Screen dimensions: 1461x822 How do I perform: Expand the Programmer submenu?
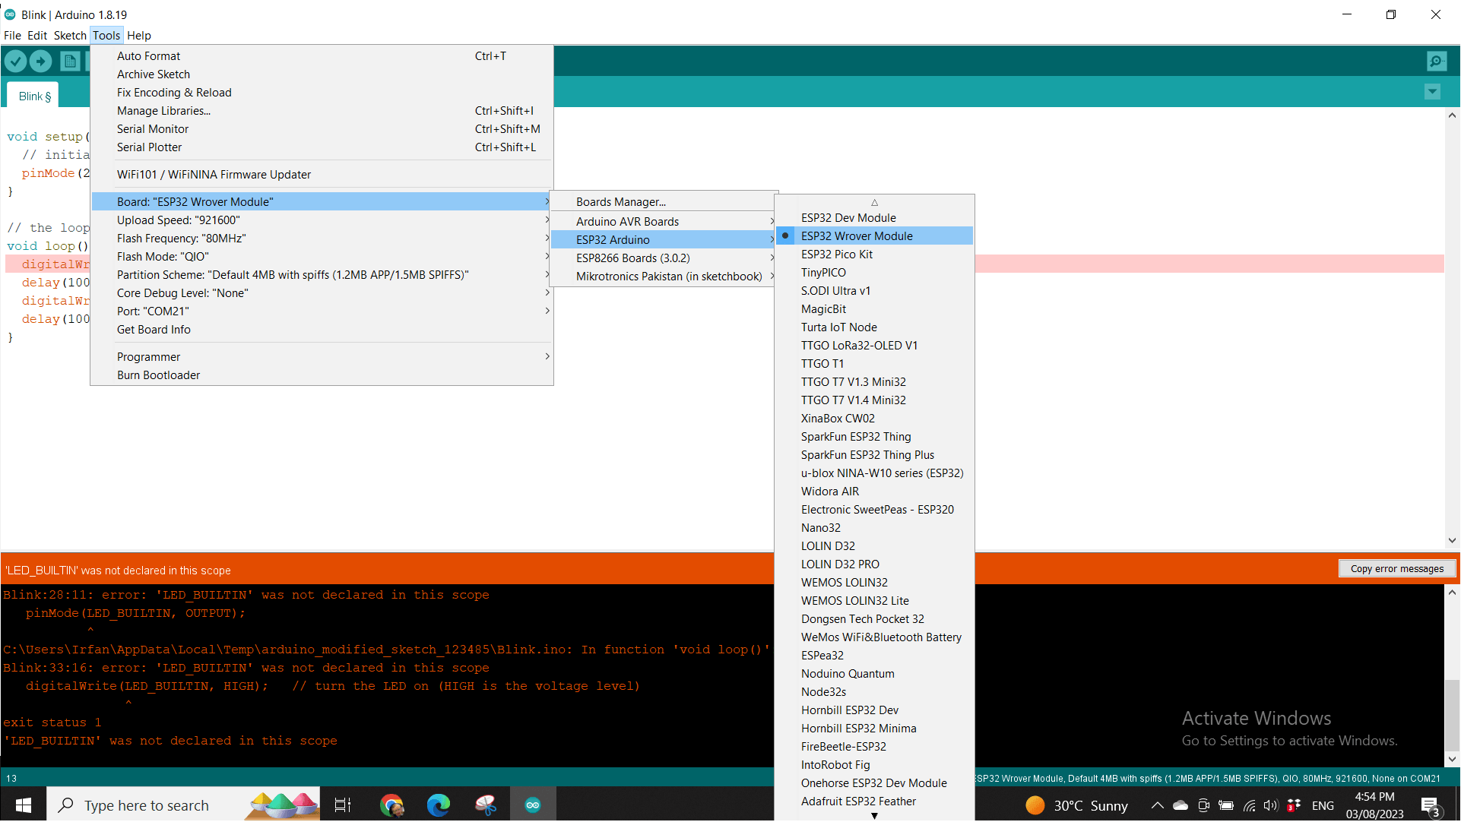point(322,357)
